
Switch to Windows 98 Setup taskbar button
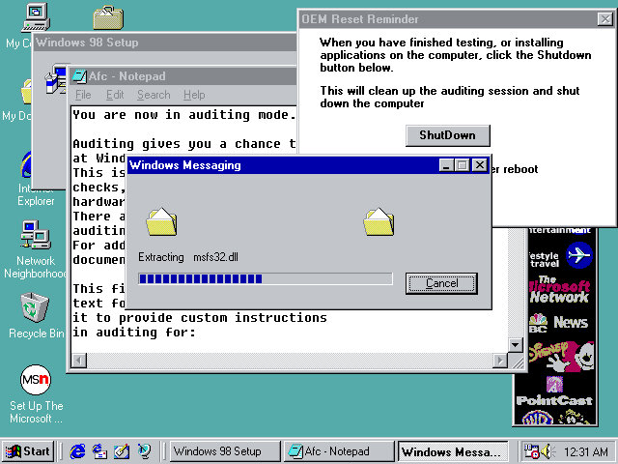(224, 451)
